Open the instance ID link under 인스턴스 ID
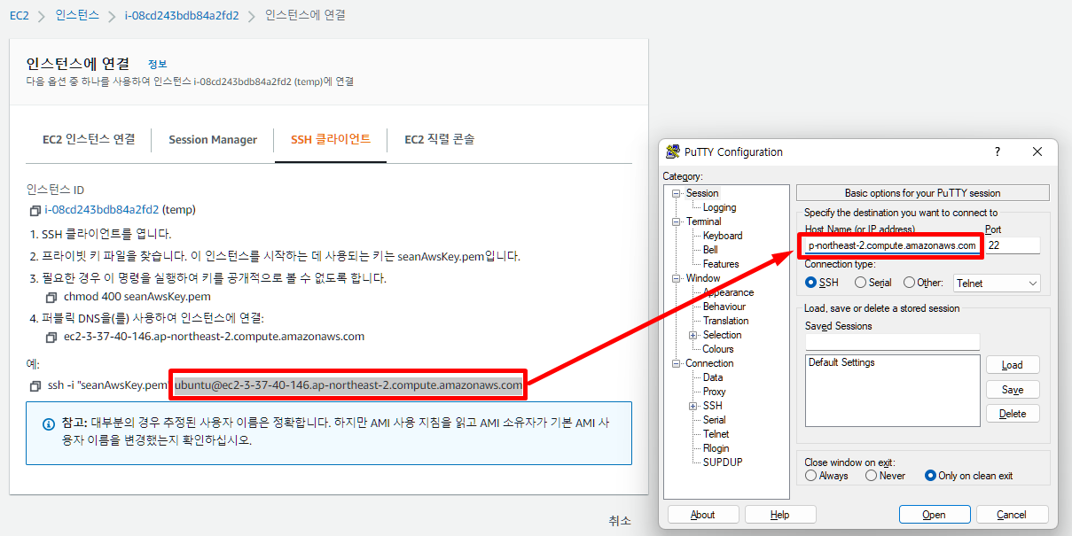The height and width of the screenshot is (536, 1072). (x=102, y=210)
